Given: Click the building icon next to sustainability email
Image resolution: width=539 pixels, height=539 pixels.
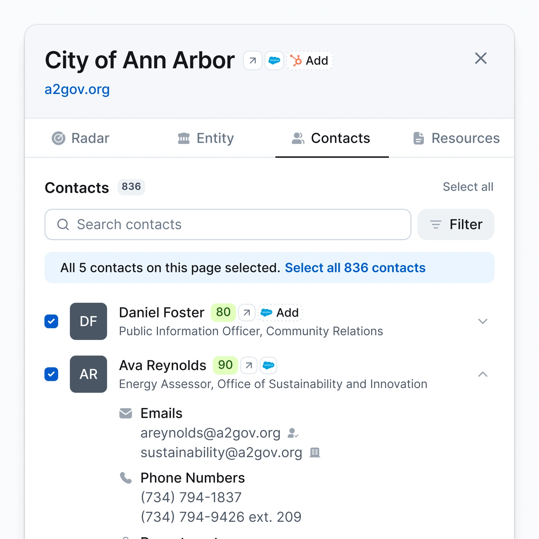Looking at the screenshot, I should click(315, 453).
